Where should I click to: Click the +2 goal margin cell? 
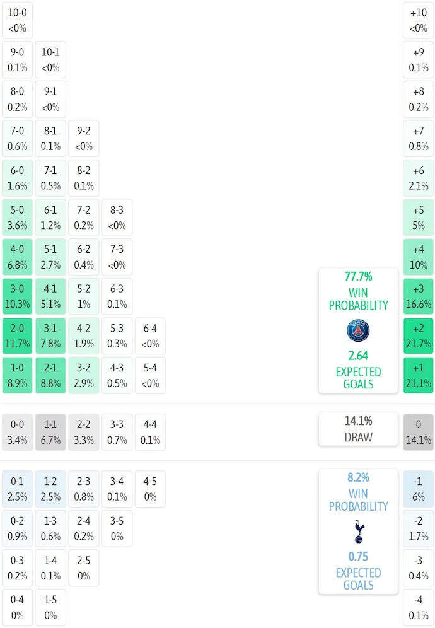point(419,336)
